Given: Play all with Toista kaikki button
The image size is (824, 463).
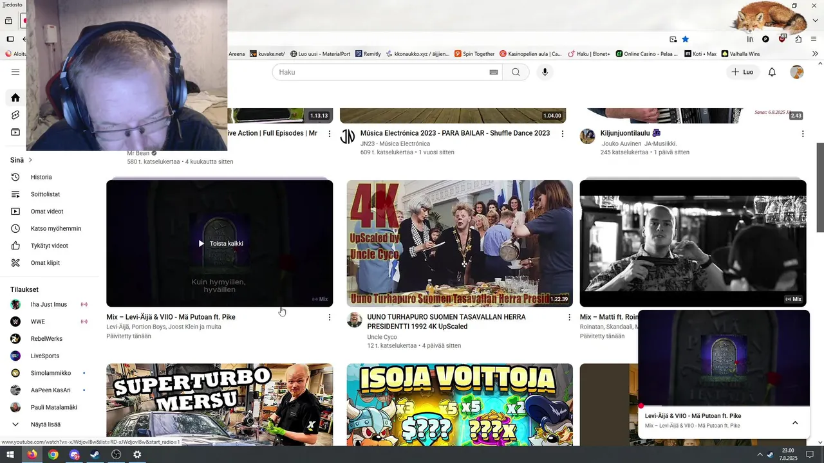Looking at the screenshot, I should point(220,244).
